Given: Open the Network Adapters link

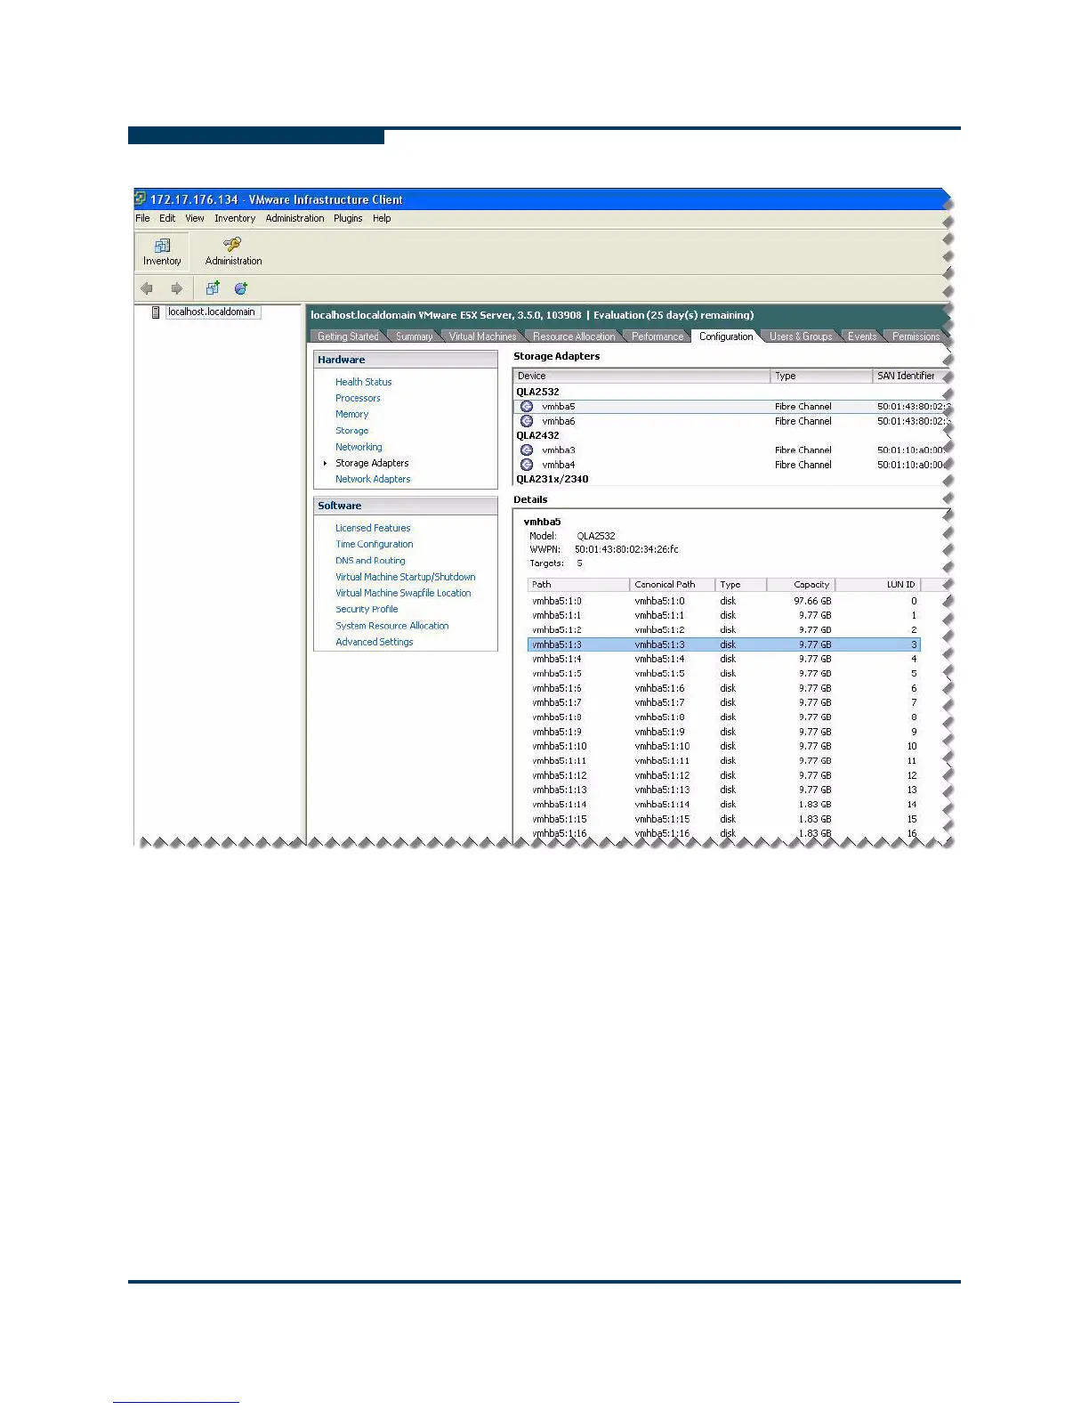Looking at the screenshot, I should point(373,479).
